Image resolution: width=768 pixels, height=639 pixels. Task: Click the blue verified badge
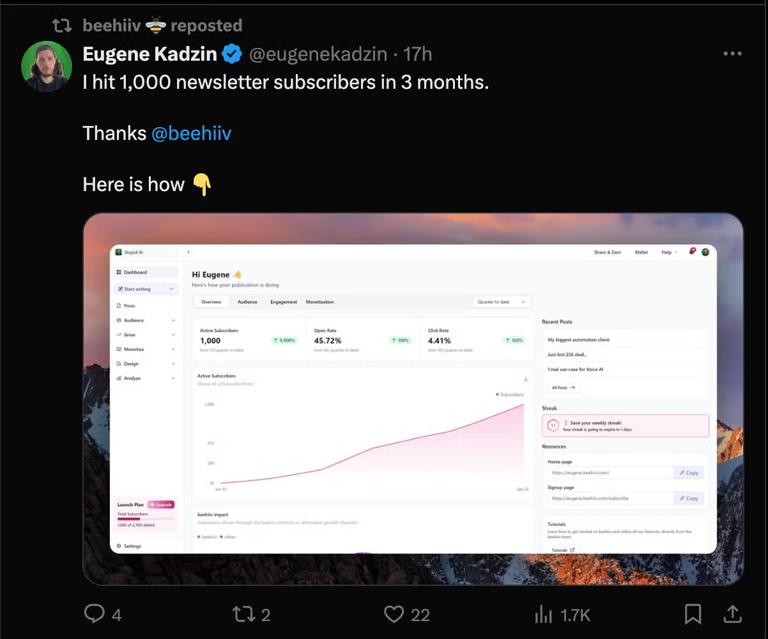(231, 54)
